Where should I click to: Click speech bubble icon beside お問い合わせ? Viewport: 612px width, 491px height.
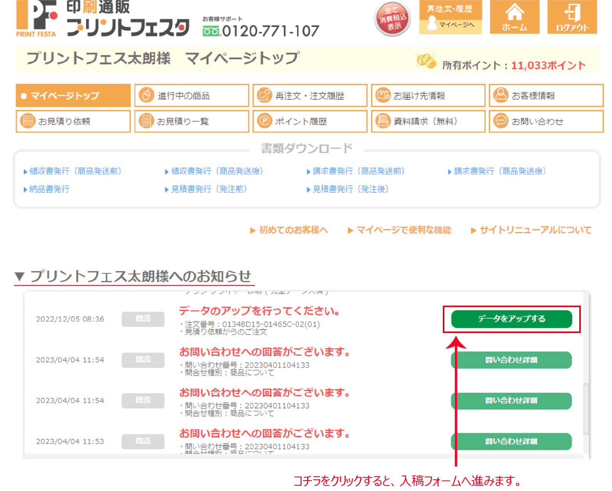501,121
